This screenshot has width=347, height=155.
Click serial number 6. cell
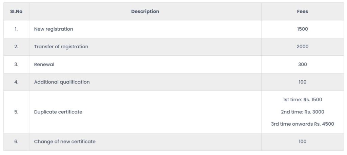click(16, 141)
